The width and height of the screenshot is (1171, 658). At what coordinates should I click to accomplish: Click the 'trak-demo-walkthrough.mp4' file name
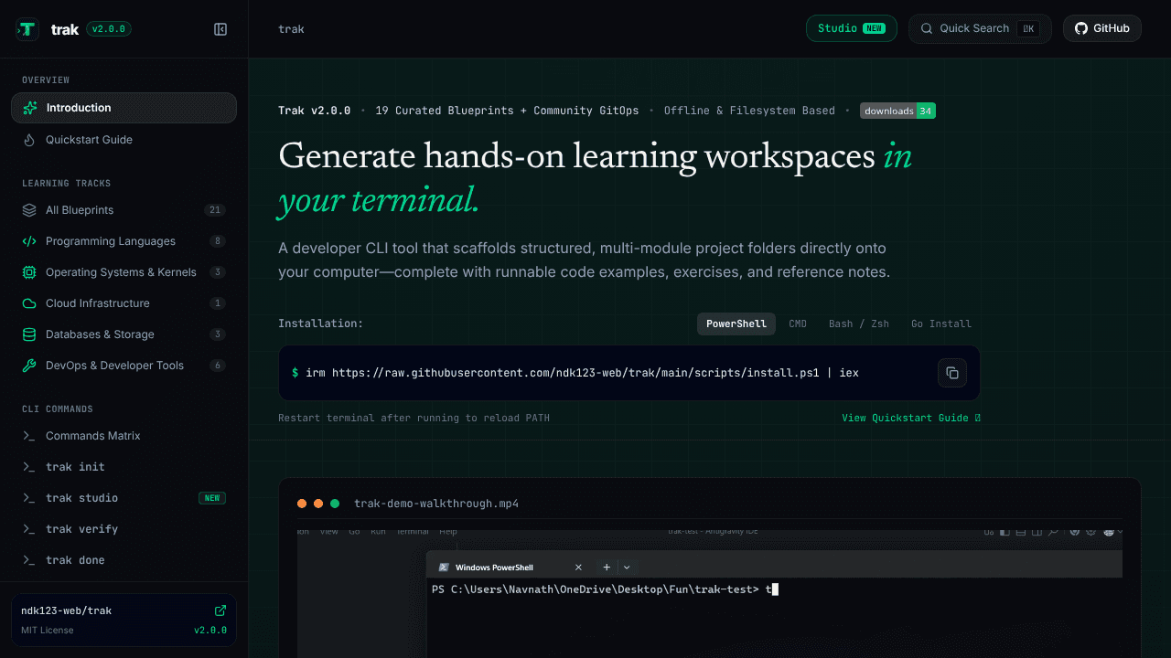tap(436, 504)
